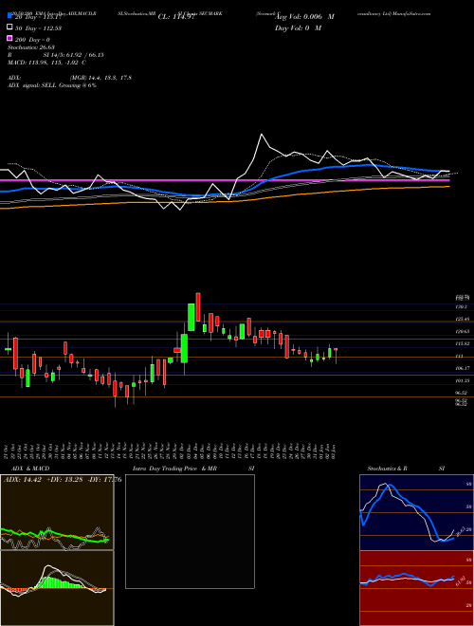Click the 'Stochastics & R' panel heading
474x626 pixels.
tap(387, 469)
